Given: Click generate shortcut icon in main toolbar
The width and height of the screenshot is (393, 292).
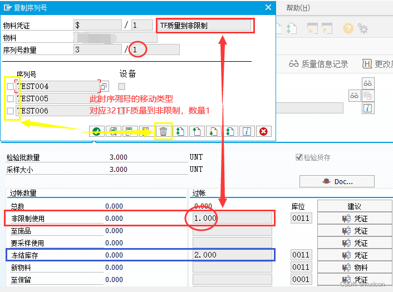Looking at the screenshot, I should [327, 28].
